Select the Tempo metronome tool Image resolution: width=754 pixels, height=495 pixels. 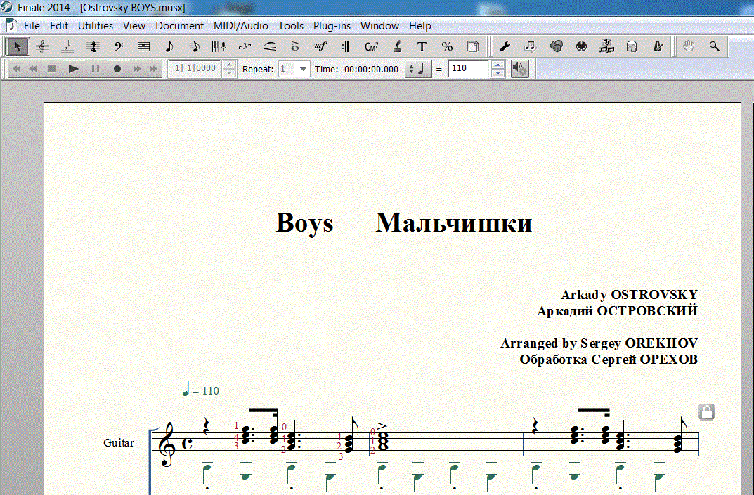click(657, 46)
